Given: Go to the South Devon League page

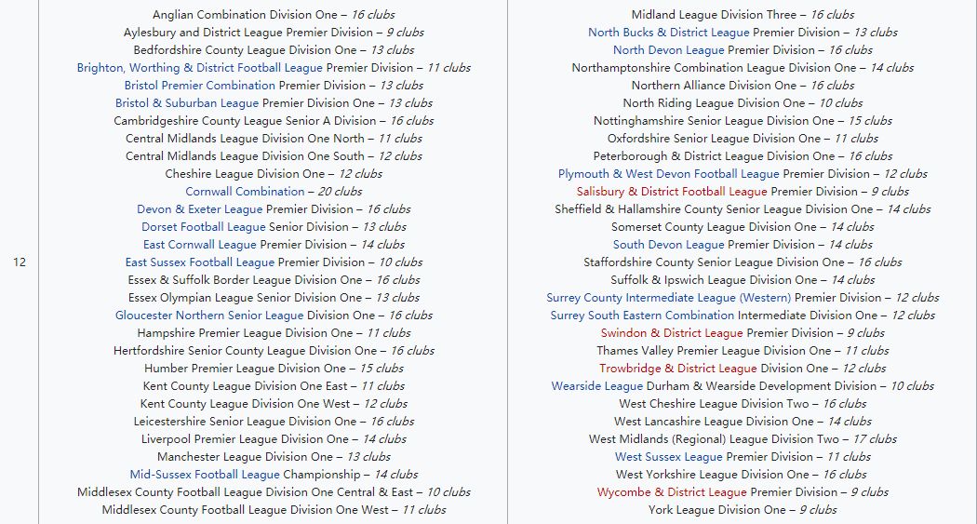Looking at the screenshot, I should (x=668, y=245).
